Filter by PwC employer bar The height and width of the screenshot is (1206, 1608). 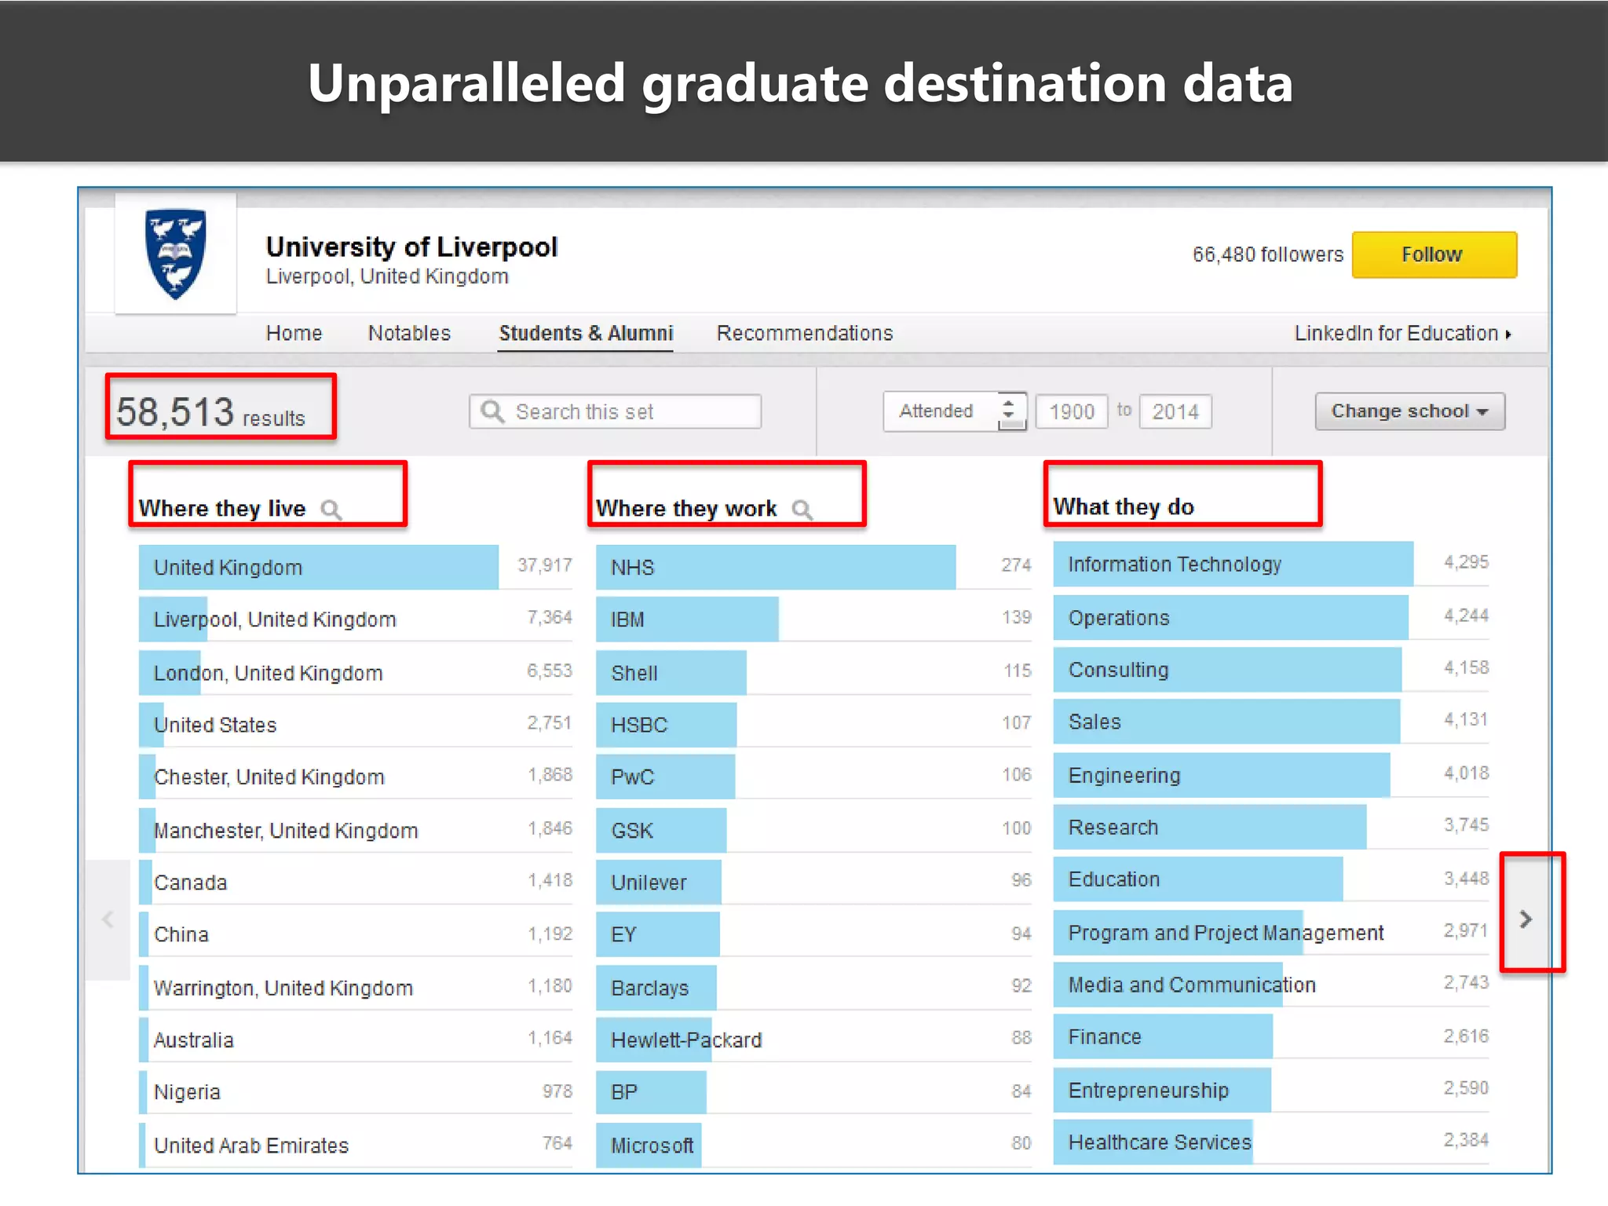pyautogui.click(x=814, y=777)
